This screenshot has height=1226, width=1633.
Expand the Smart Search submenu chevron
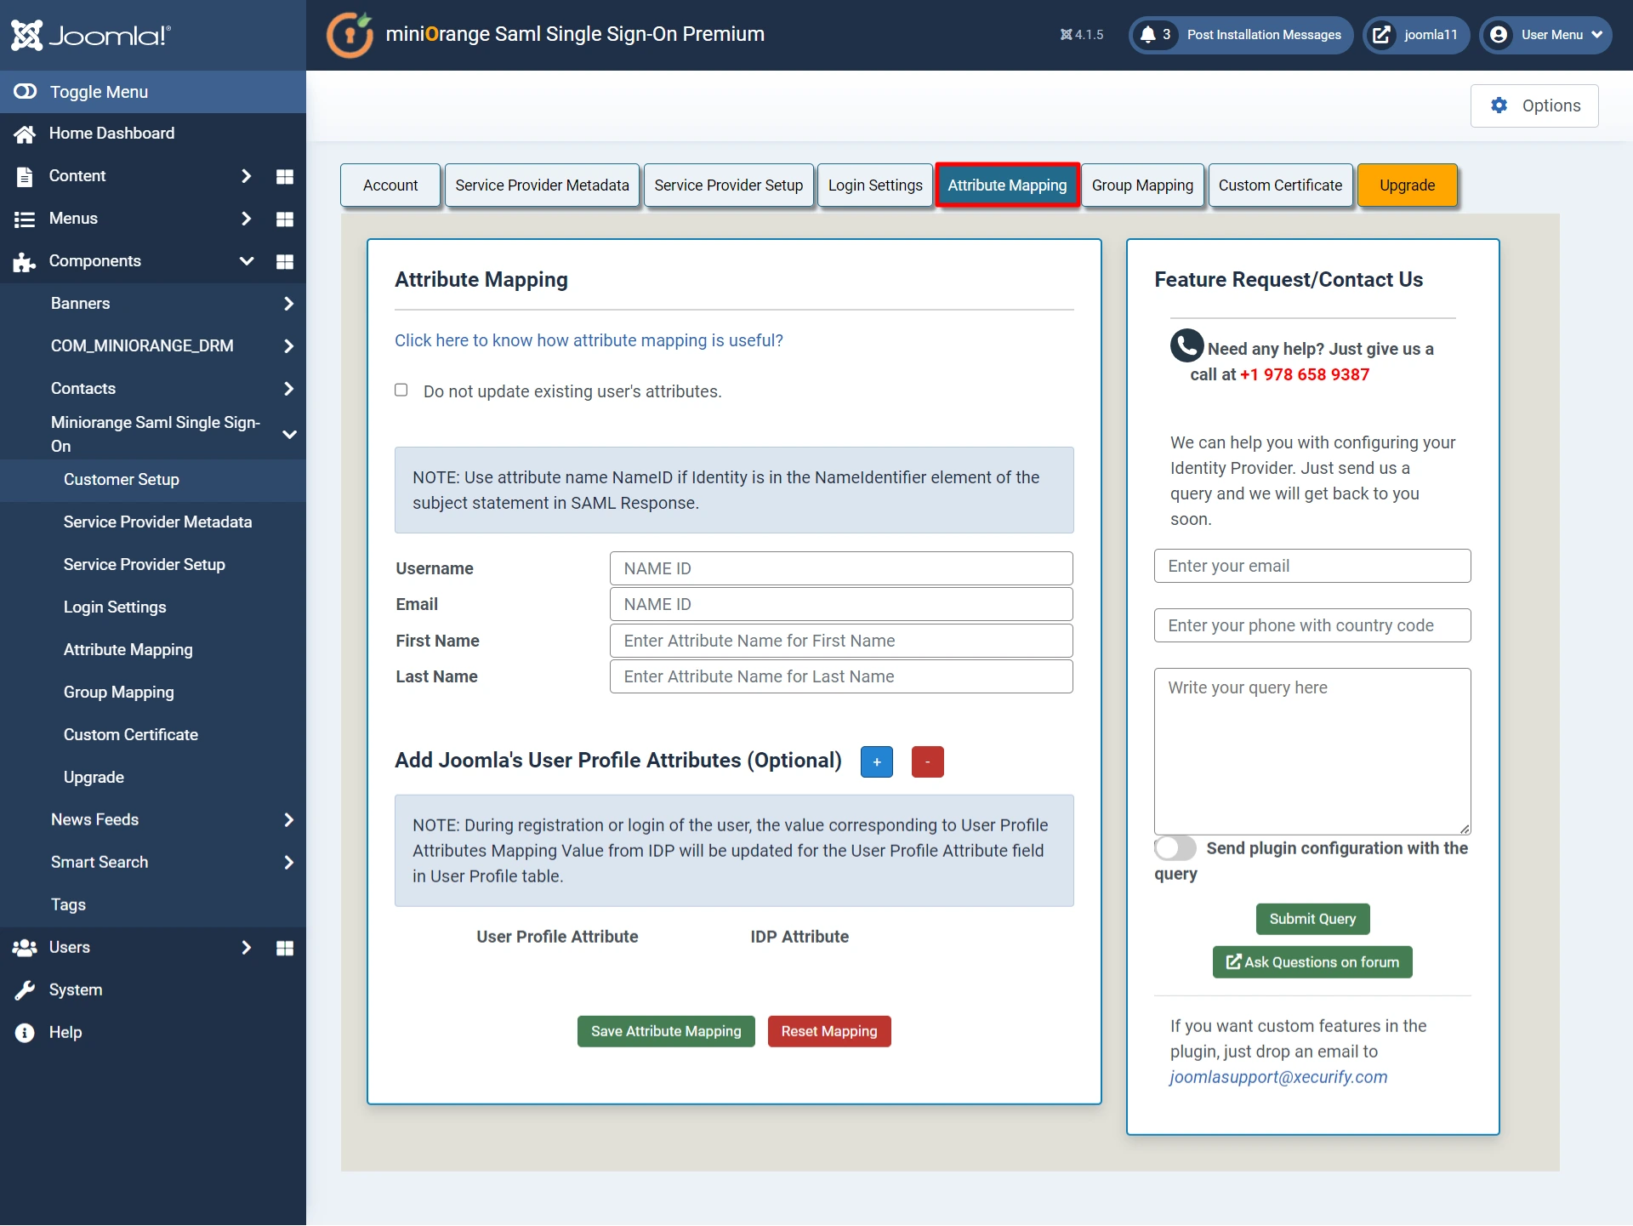[x=288, y=863]
